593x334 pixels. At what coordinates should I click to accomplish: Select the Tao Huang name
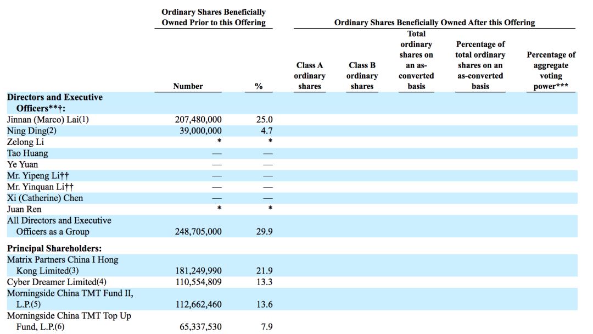pos(27,153)
